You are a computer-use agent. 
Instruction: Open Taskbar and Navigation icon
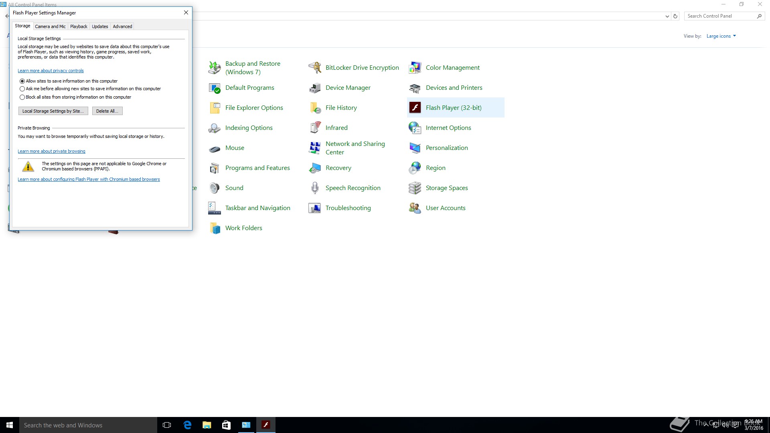point(215,208)
